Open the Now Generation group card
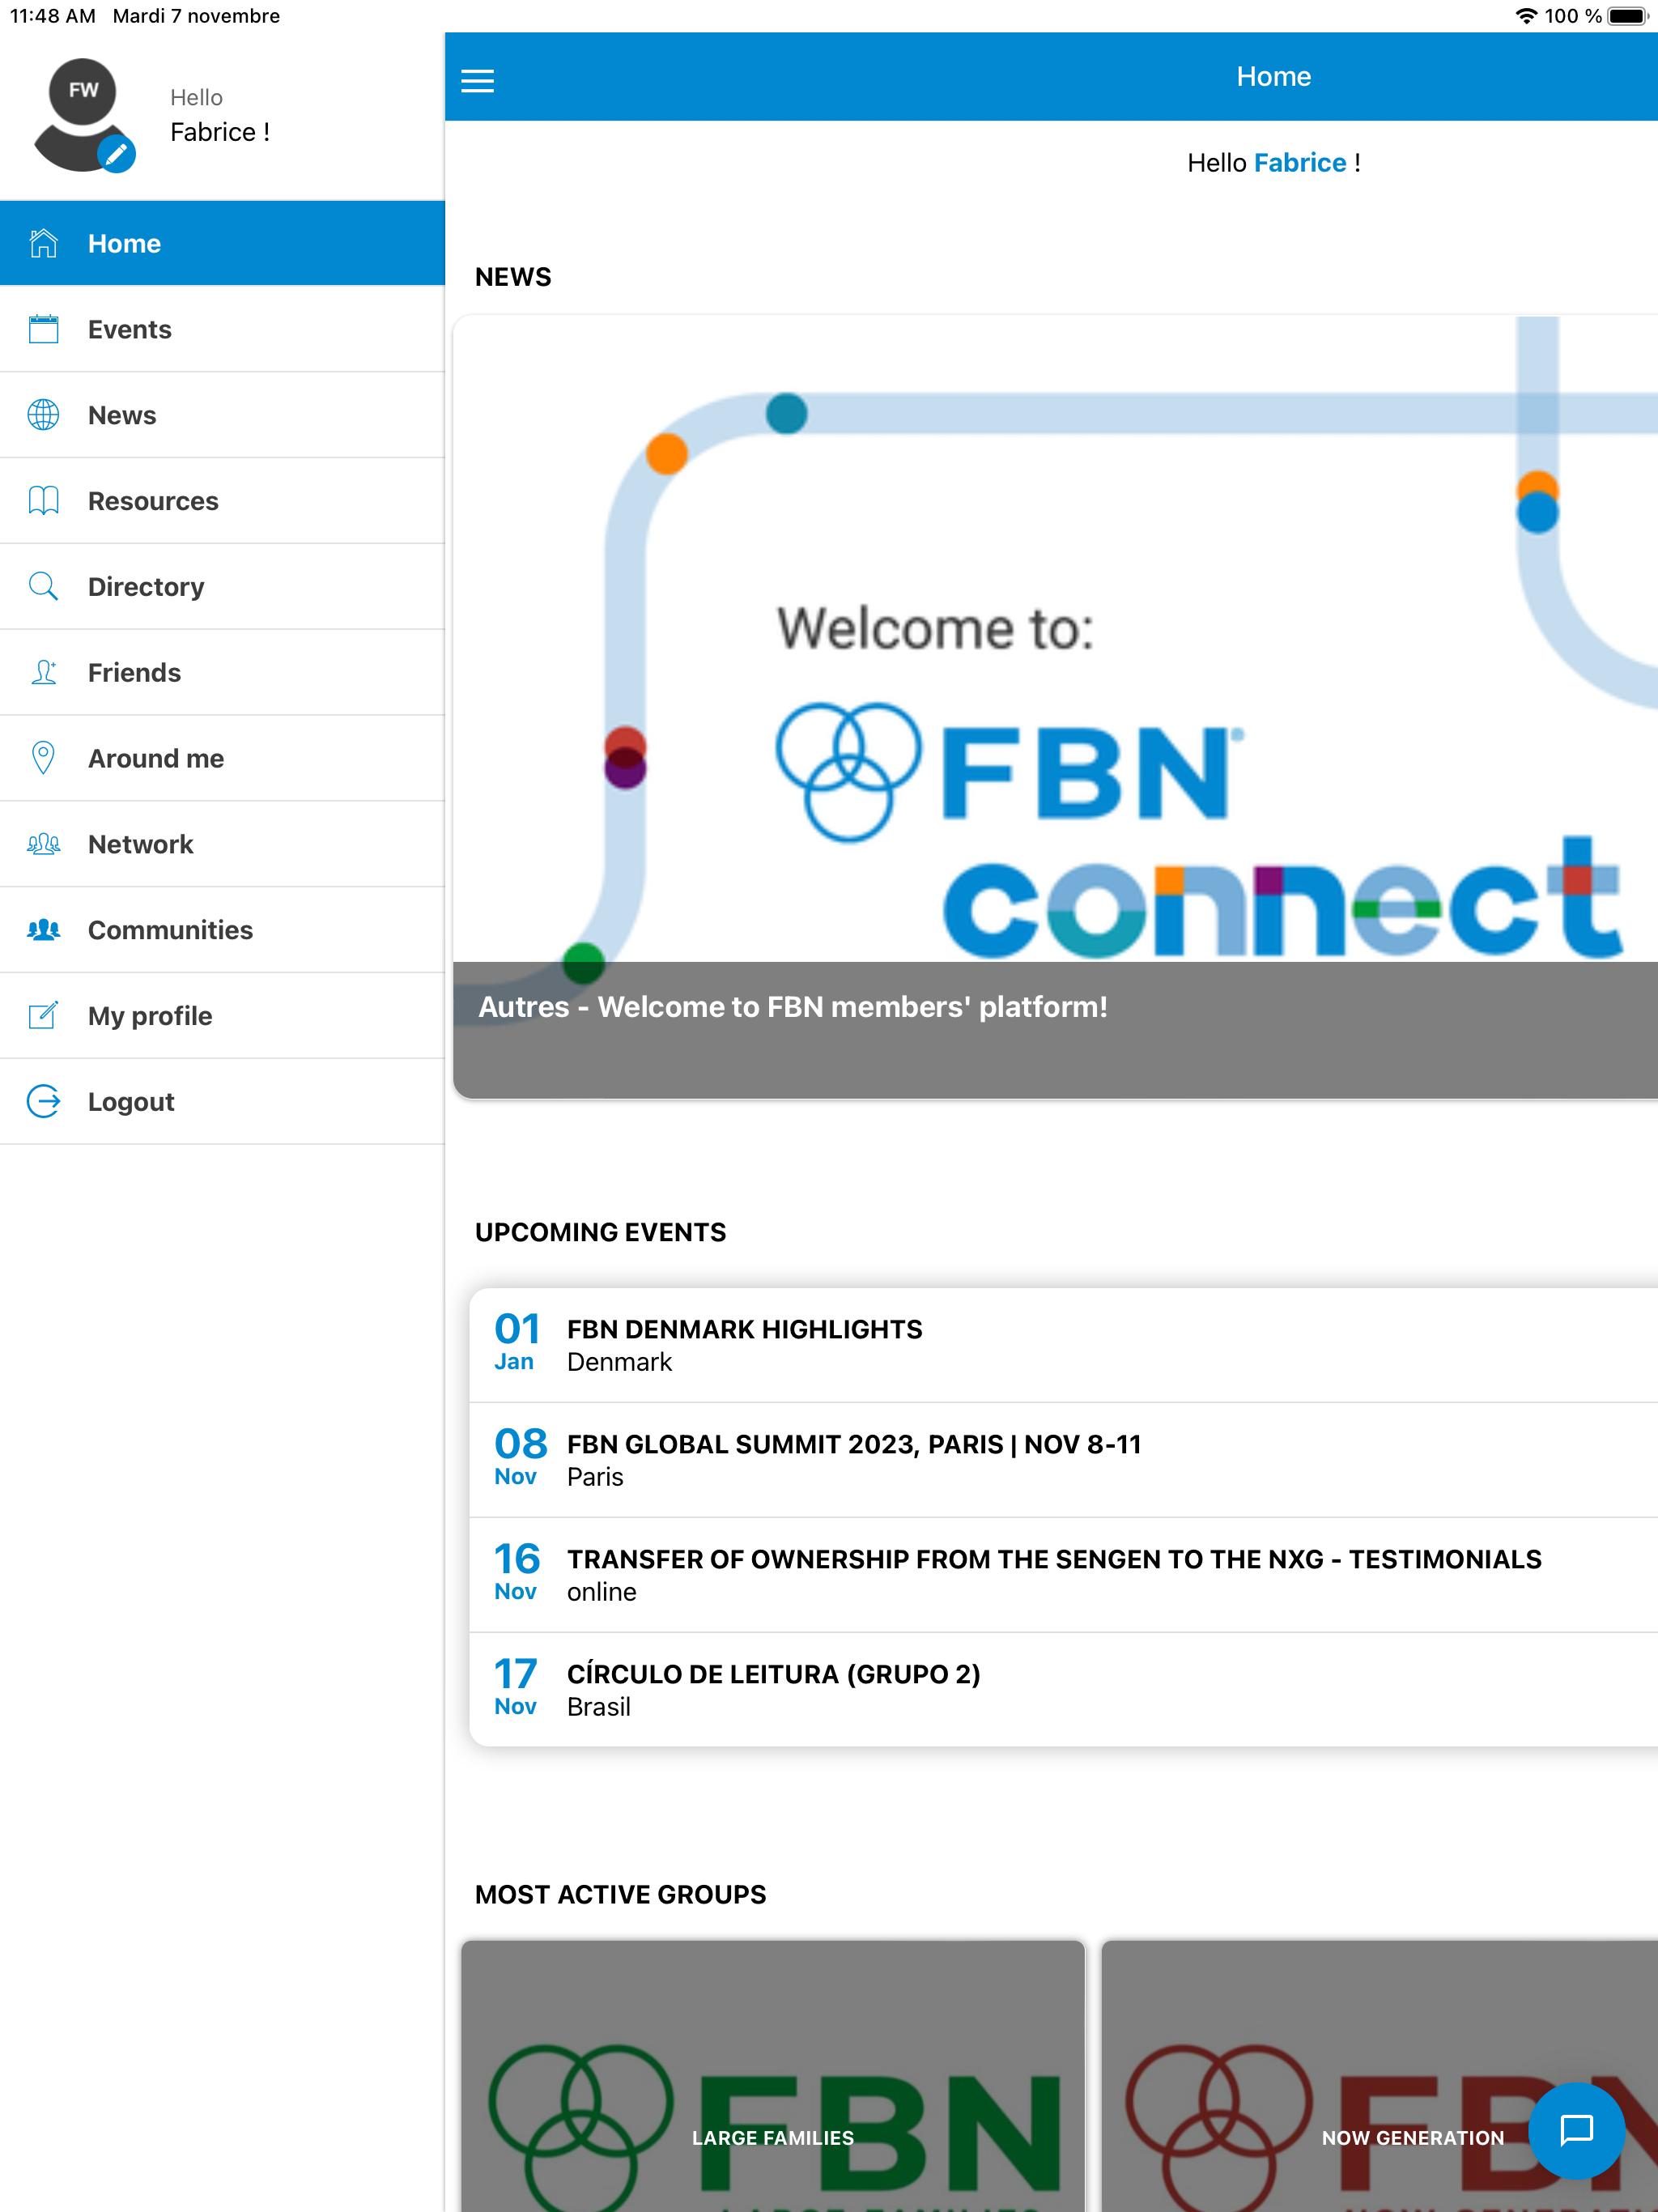Screen dimensions: 1658x2212 (1380, 2076)
